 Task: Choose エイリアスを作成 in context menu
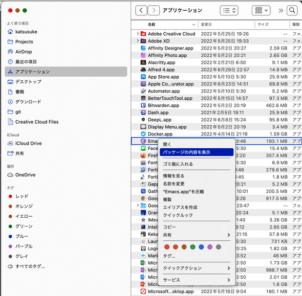coord(197,207)
